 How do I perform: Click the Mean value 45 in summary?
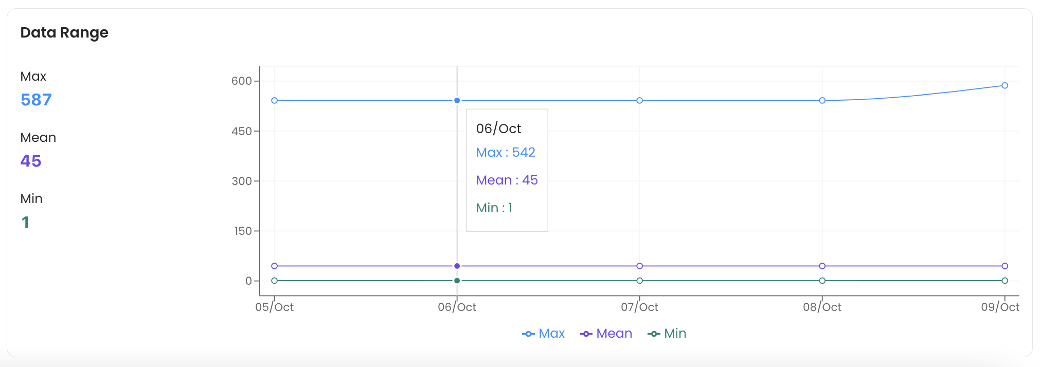tap(31, 161)
